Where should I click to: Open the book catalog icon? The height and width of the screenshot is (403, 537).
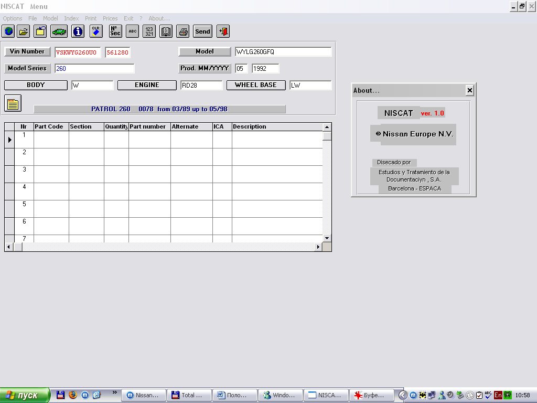pos(166,31)
